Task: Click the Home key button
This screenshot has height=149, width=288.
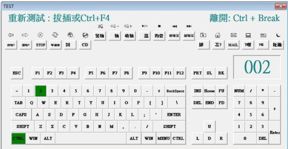Action: (x=209, y=91)
